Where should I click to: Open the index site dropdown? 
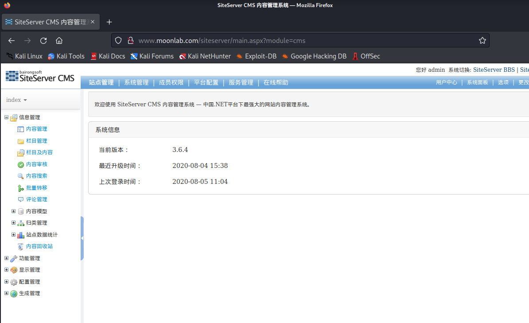[x=16, y=100]
